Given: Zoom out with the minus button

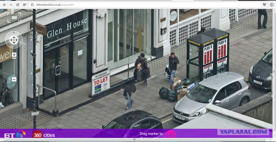Looking at the screenshot, I should point(14,79).
